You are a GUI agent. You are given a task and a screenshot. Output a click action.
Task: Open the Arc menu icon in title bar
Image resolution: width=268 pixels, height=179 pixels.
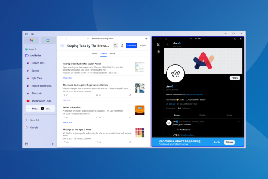coord(26,34)
